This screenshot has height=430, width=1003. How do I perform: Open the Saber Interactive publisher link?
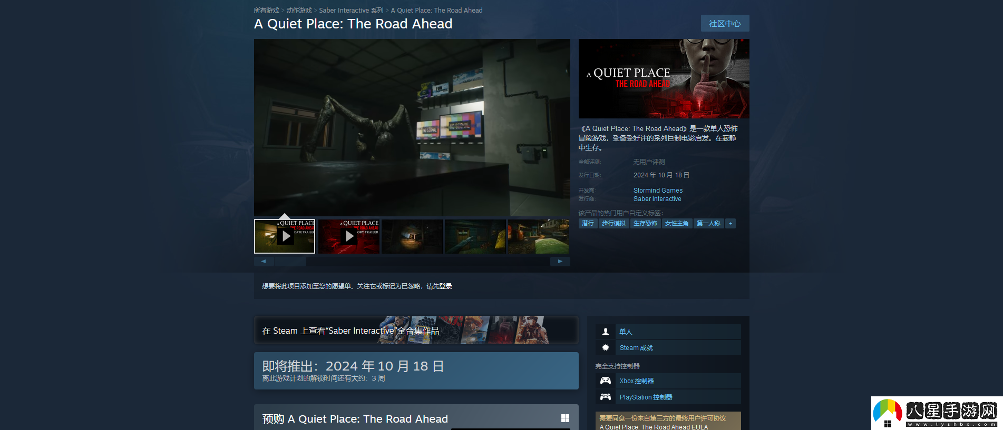657,199
